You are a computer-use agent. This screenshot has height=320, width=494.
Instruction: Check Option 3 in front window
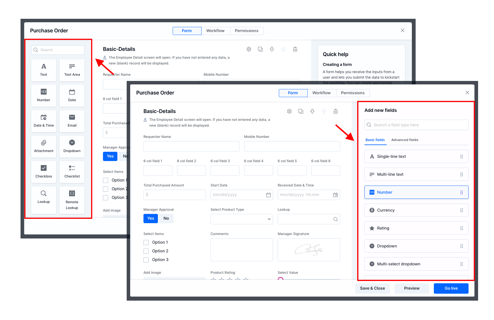(146, 260)
